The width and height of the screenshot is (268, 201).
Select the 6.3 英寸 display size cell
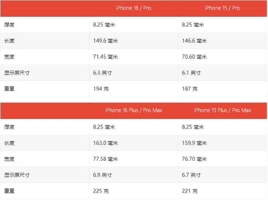[103, 72]
